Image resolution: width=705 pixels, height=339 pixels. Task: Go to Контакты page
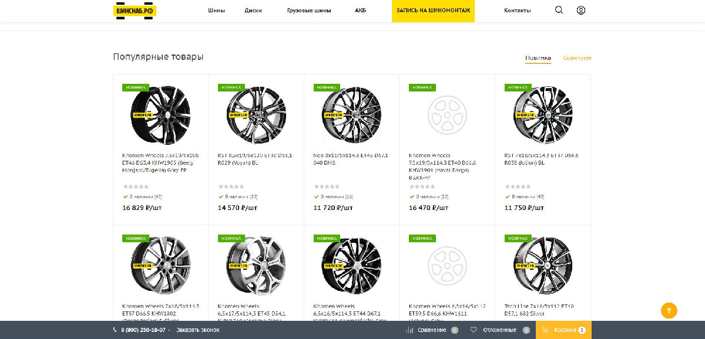coord(518,11)
